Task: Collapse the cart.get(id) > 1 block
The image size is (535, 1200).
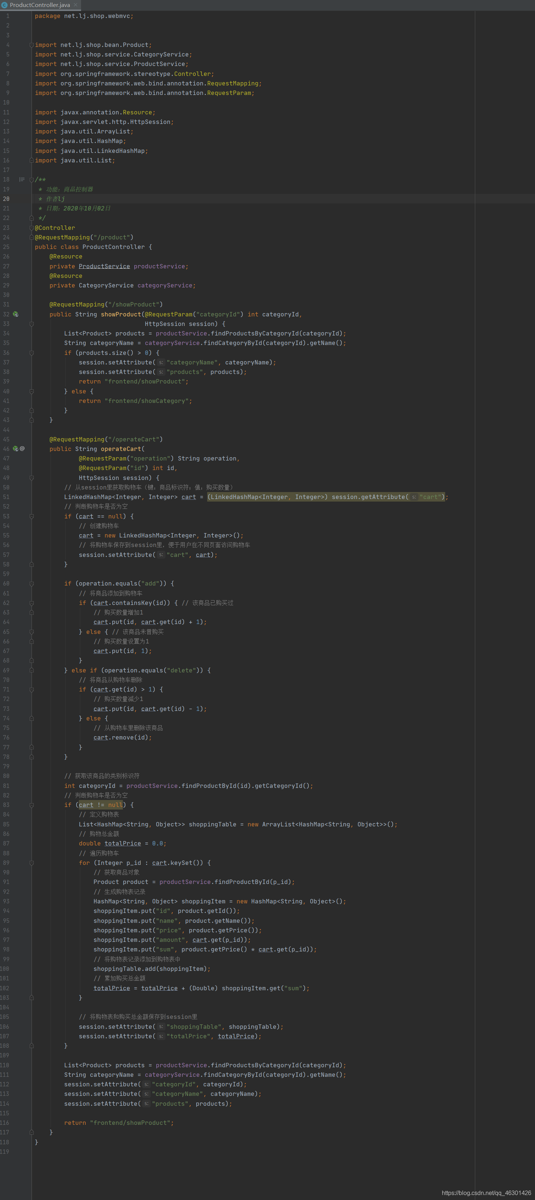Action: [31, 689]
